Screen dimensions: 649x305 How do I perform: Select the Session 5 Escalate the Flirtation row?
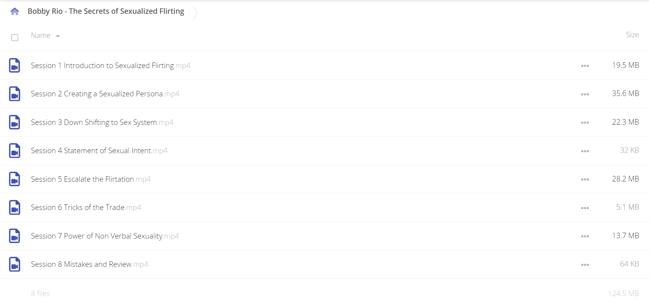click(324, 179)
